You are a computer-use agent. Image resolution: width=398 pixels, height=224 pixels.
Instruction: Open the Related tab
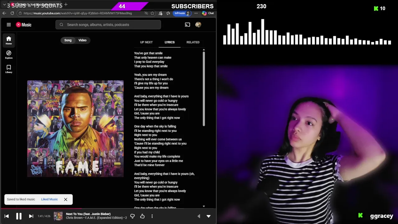(193, 42)
